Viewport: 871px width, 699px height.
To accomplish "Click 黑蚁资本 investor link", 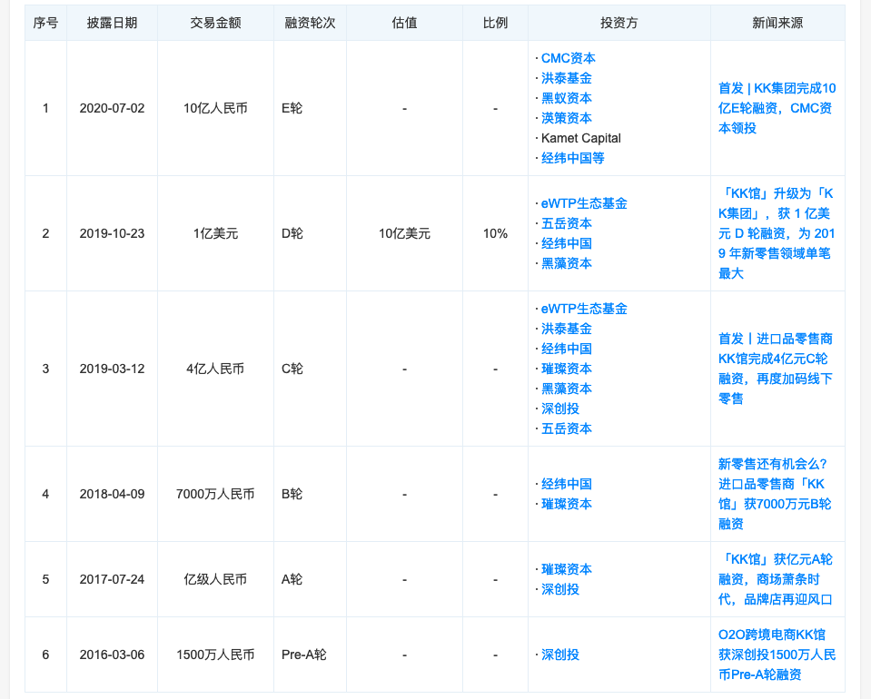I will point(566,98).
